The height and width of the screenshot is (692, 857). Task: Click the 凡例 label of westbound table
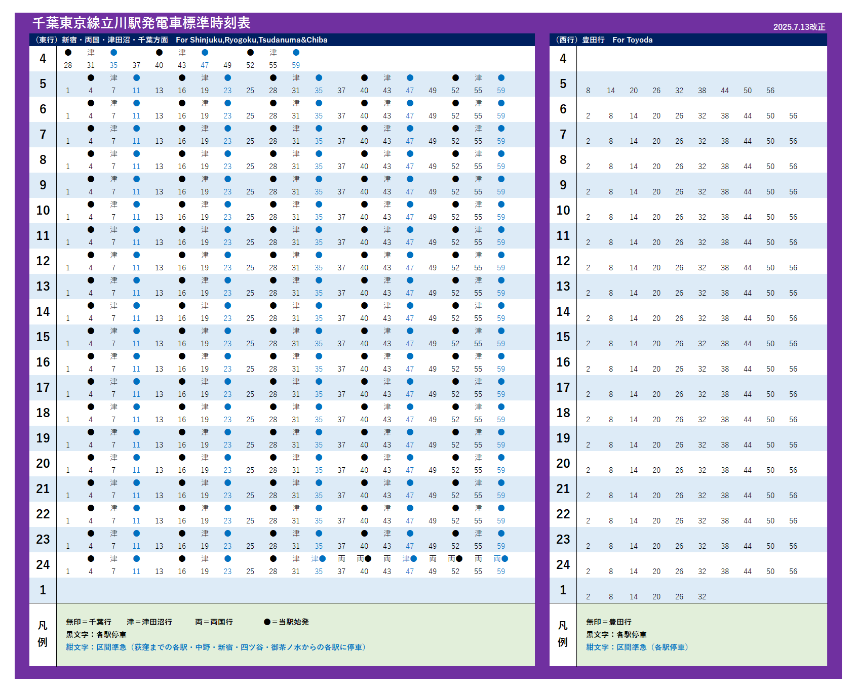pos(563,634)
